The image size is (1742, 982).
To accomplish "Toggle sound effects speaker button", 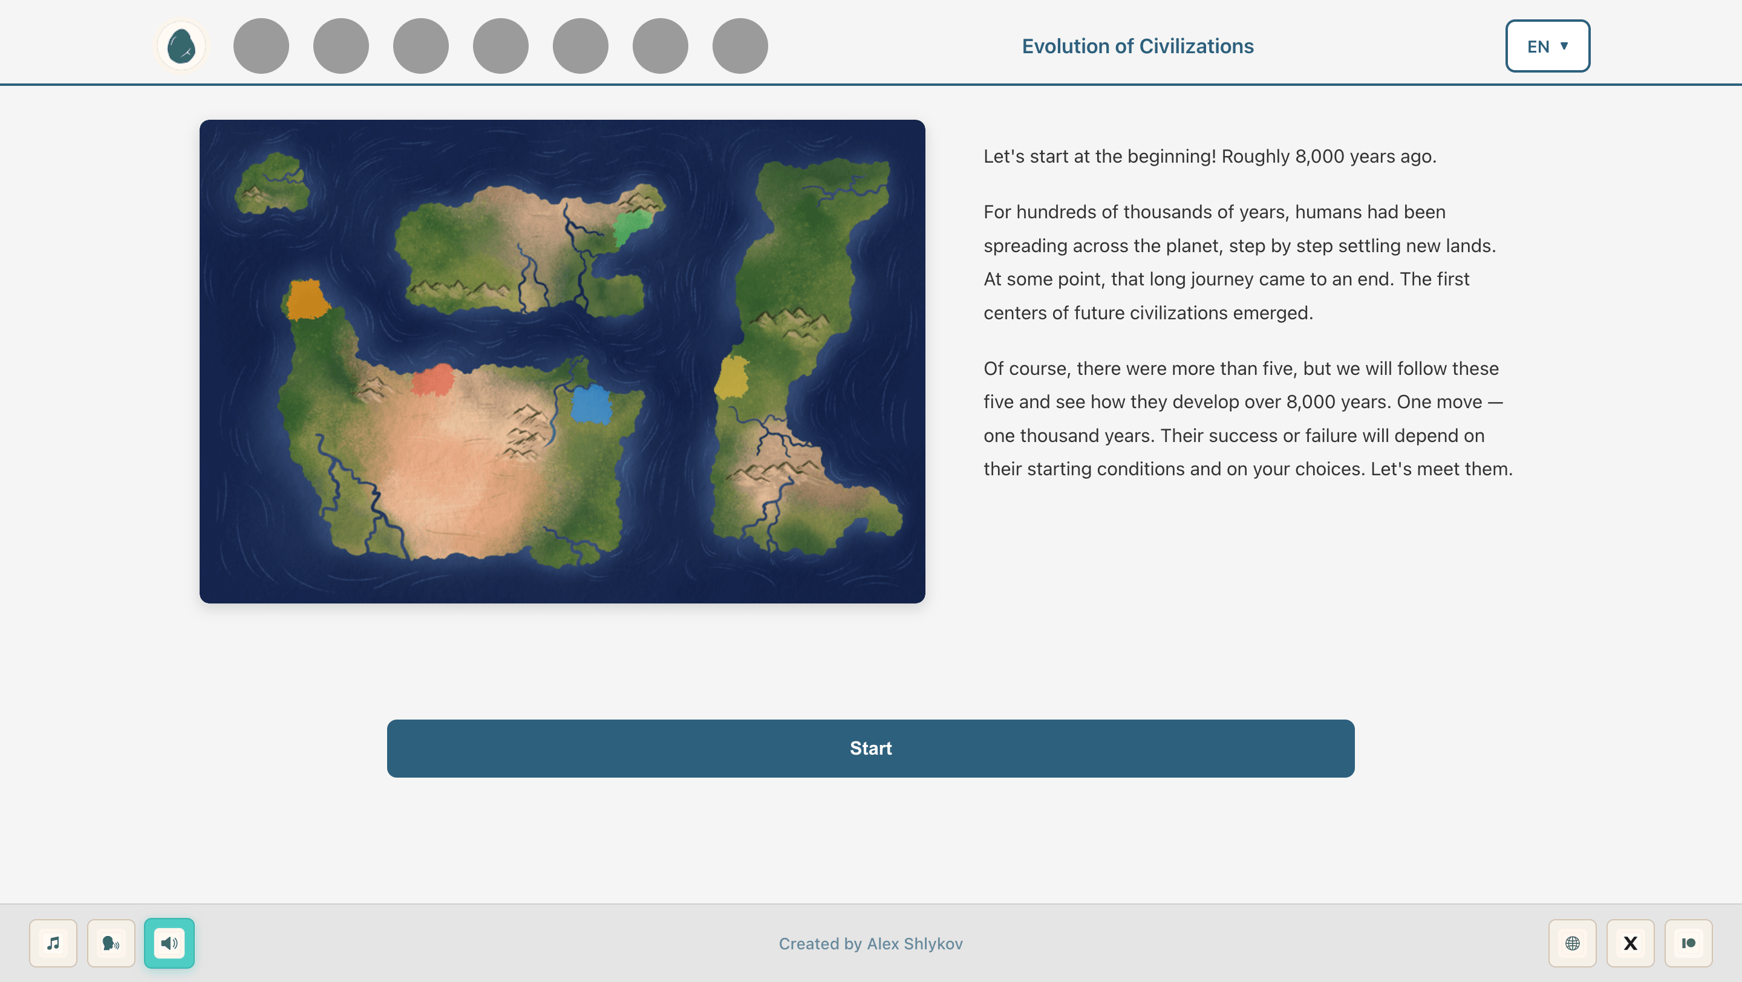I will pos(169,943).
